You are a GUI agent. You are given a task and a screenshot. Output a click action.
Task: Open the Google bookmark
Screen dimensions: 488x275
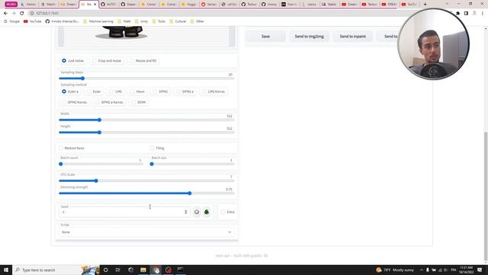[x=11, y=21]
